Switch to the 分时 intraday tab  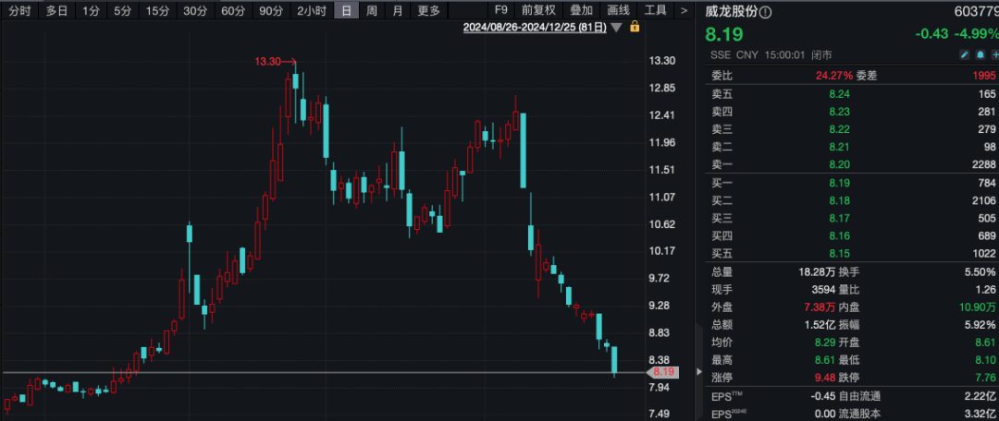click(20, 10)
